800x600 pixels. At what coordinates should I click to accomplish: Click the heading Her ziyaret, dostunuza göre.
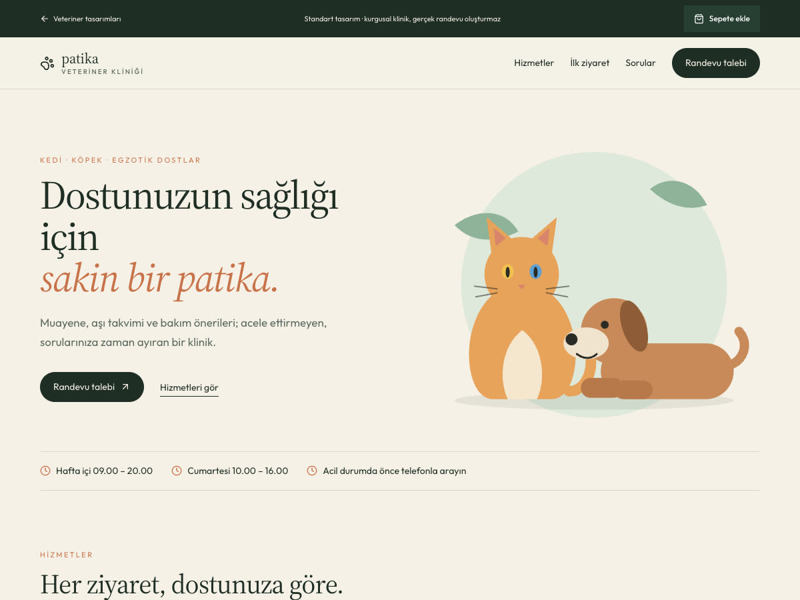pyautogui.click(x=191, y=585)
